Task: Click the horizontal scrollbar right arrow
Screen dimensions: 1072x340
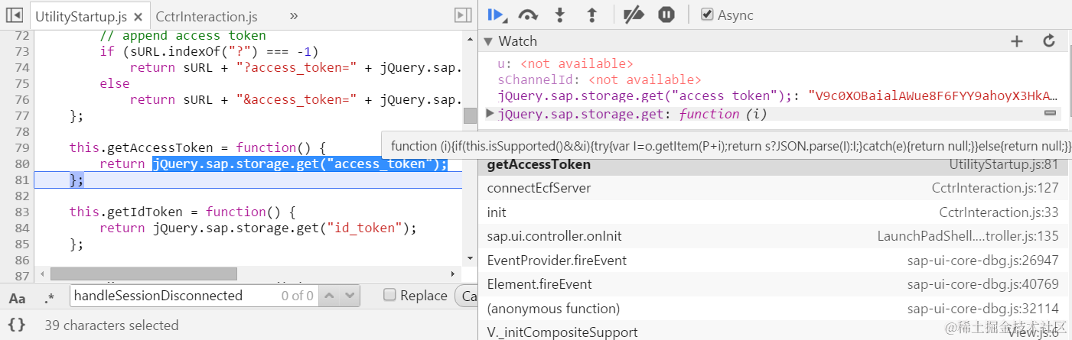Action: (x=452, y=274)
